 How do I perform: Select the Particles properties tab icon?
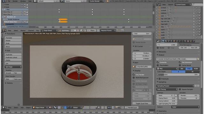pos(191,41)
